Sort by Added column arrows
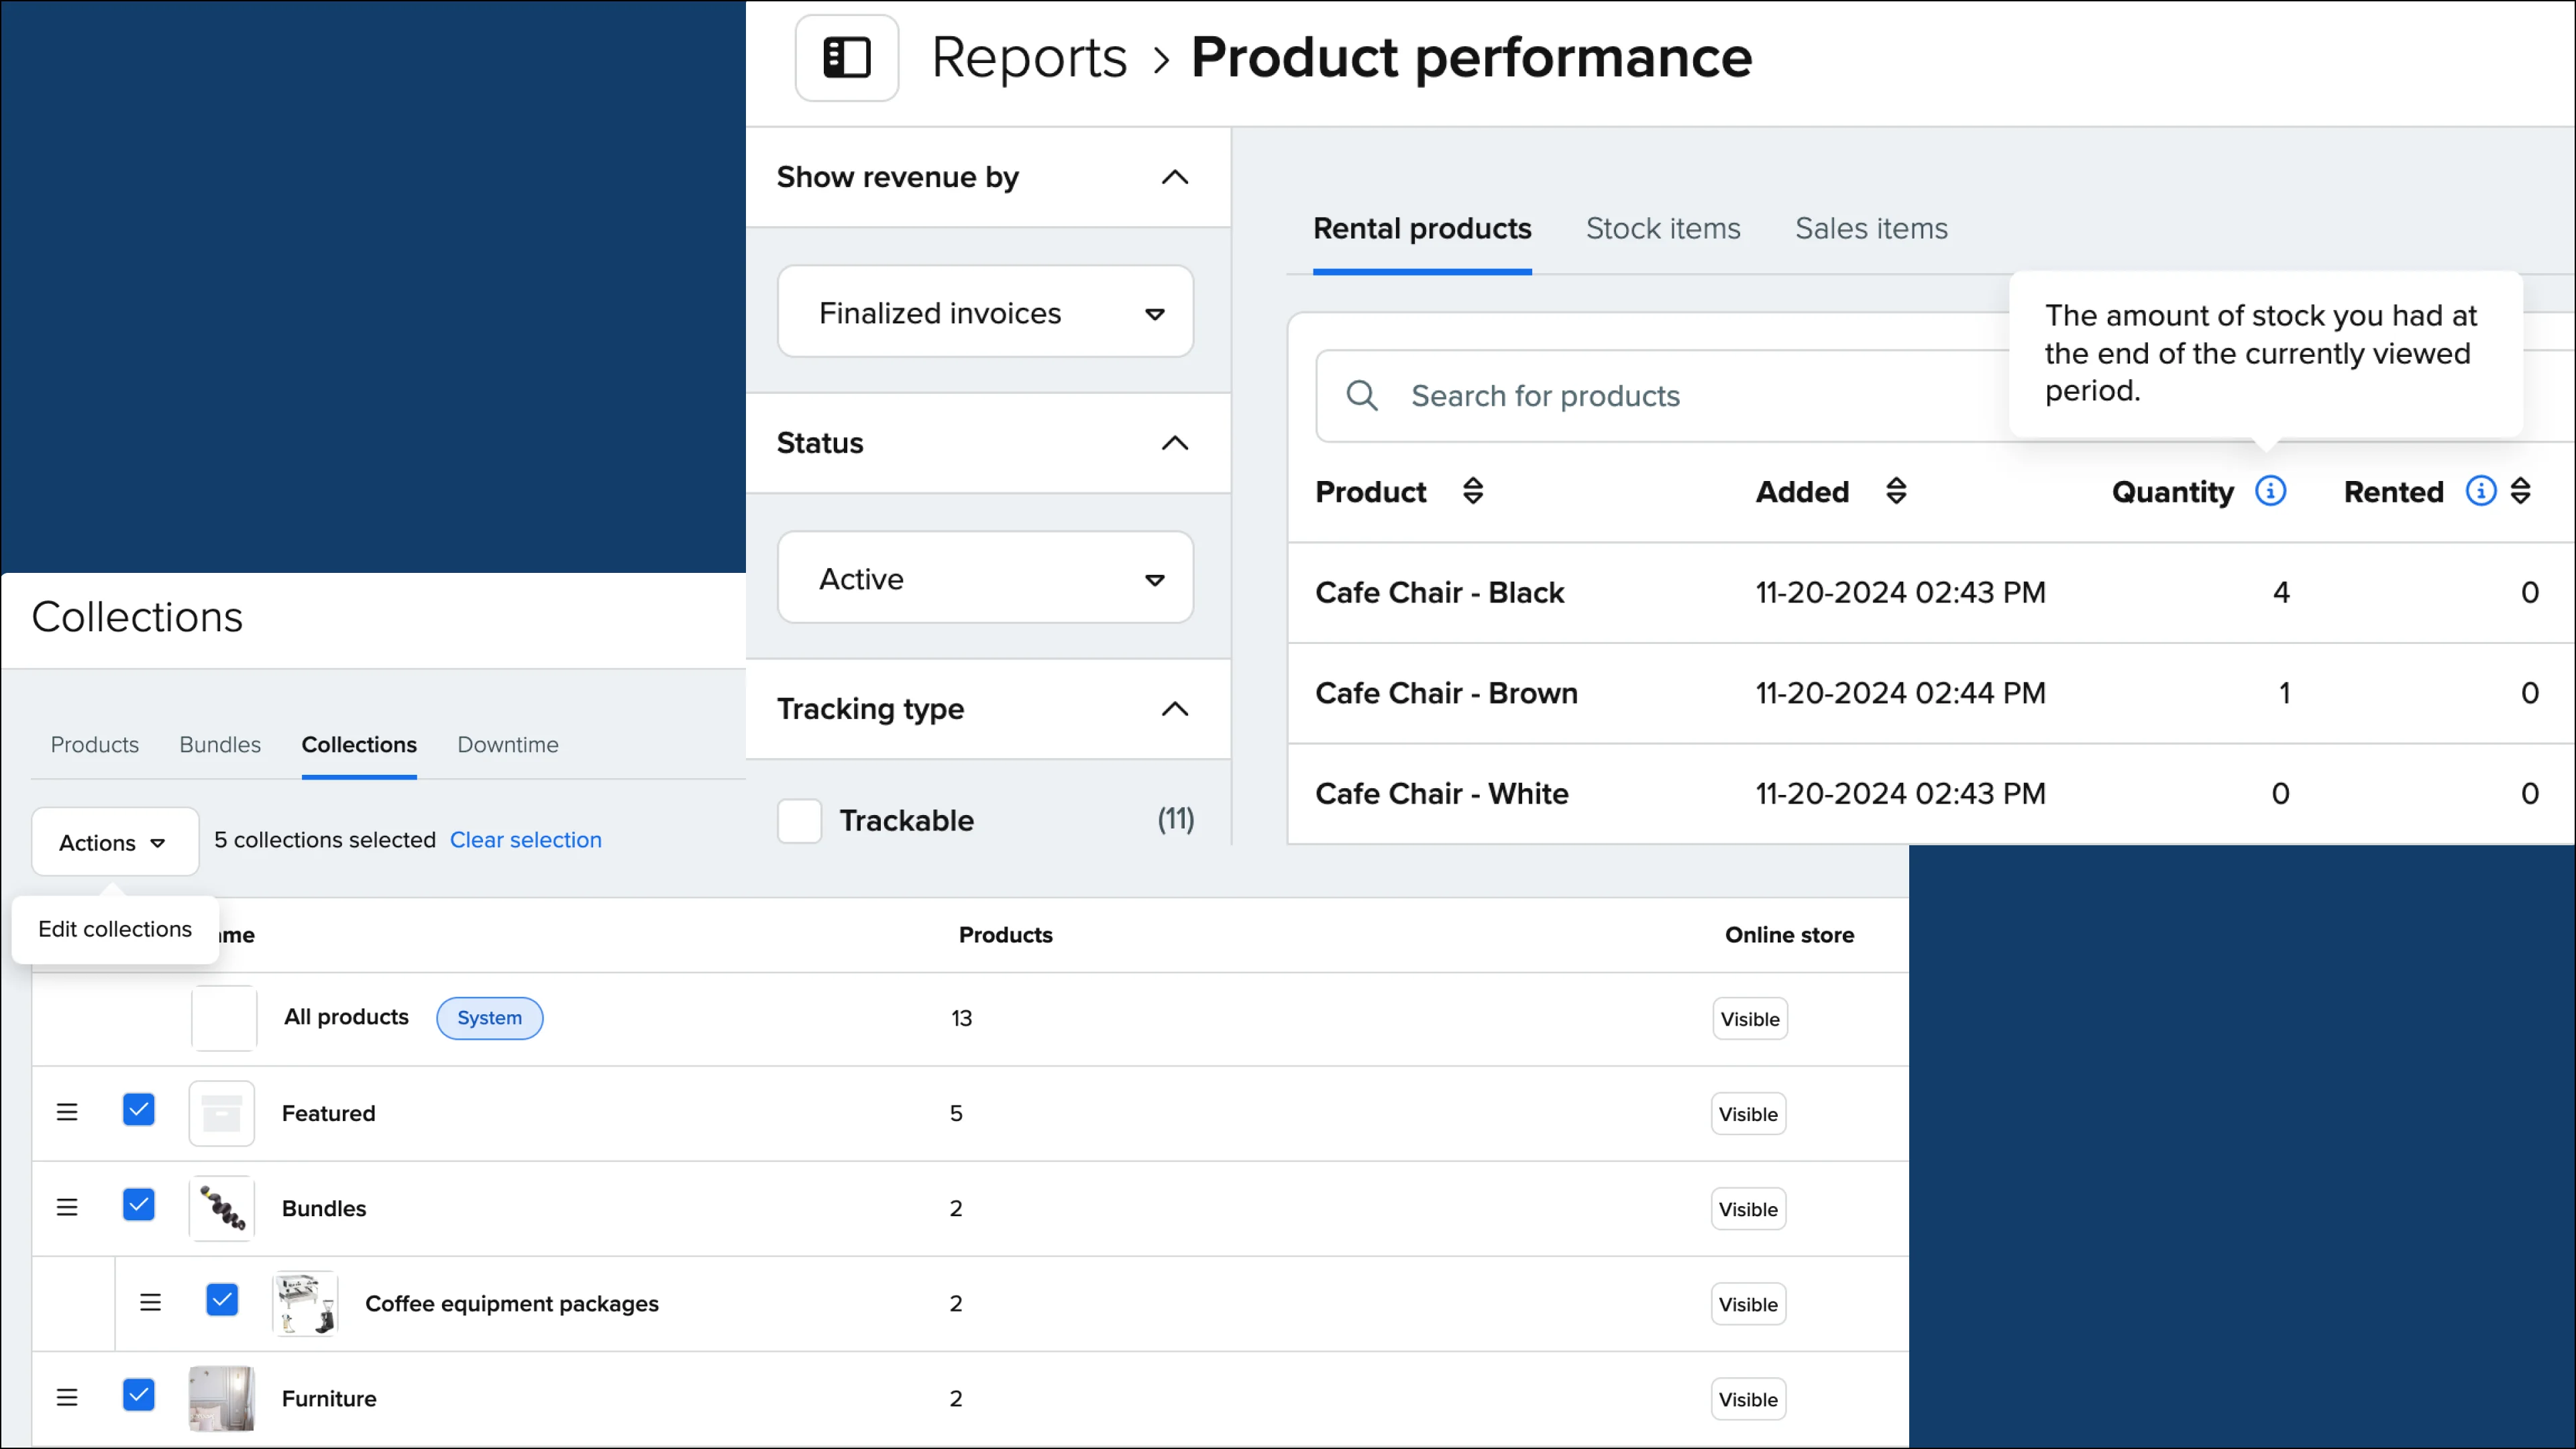 [x=1896, y=491]
